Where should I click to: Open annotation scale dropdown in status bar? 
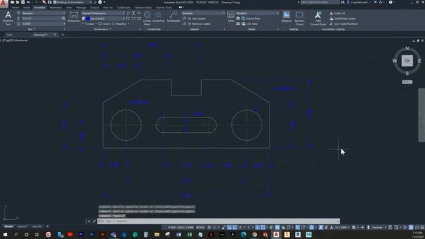click(343, 227)
